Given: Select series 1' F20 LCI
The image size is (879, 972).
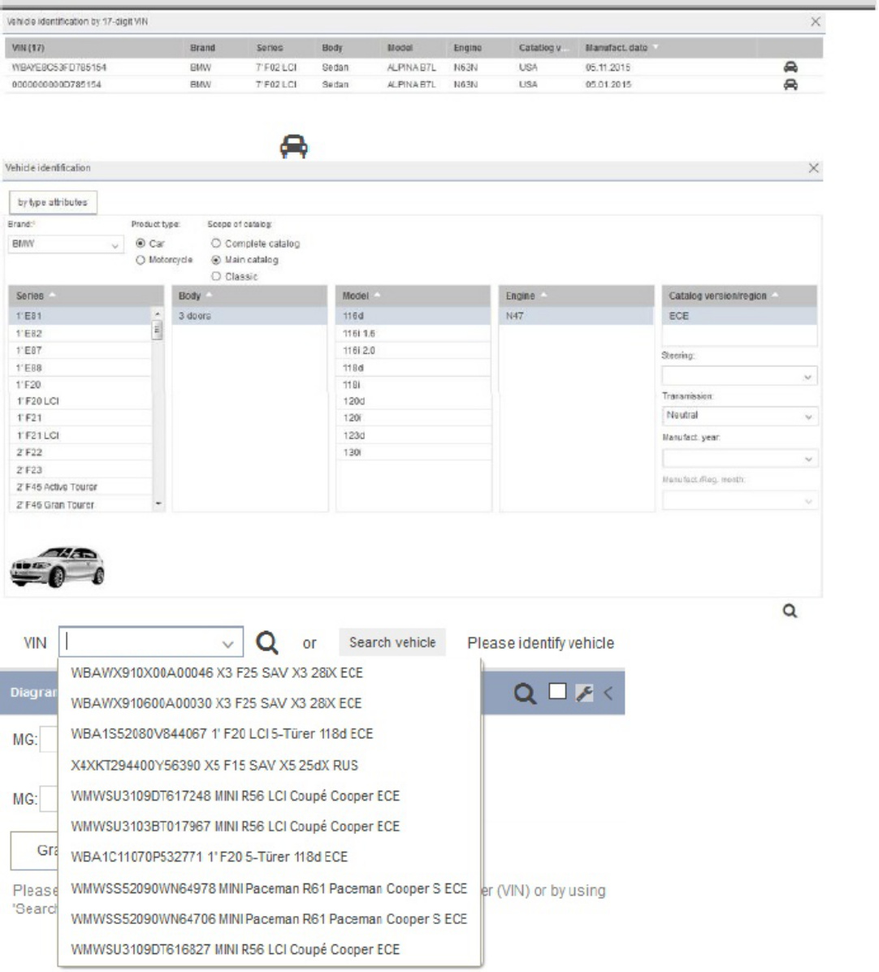Looking at the screenshot, I should [x=80, y=401].
